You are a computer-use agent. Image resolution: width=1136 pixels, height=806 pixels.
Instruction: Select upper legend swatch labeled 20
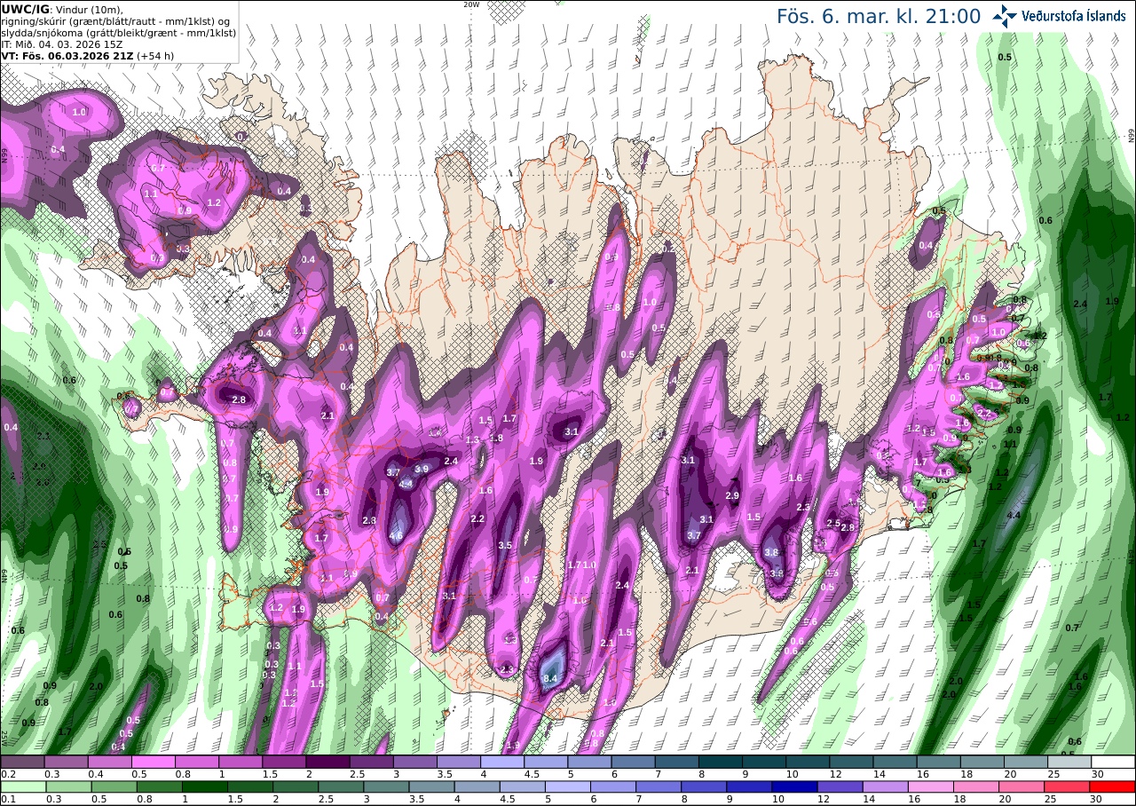pos(1026,762)
